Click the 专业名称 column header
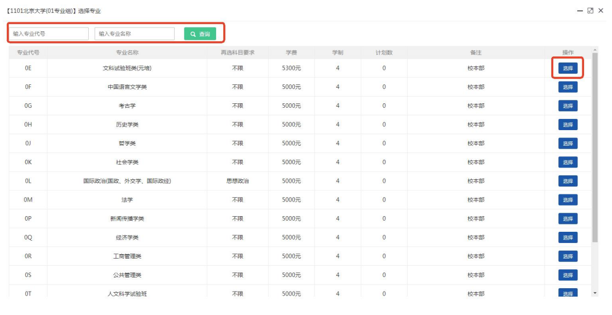The height and width of the screenshot is (315, 612). pos(127,52)
